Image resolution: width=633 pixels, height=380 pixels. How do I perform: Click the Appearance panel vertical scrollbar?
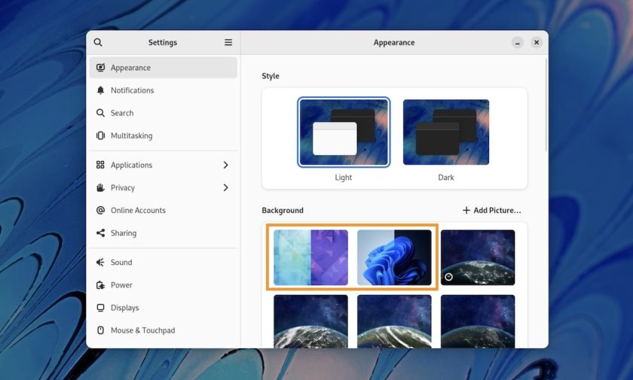tap(546, 105)
